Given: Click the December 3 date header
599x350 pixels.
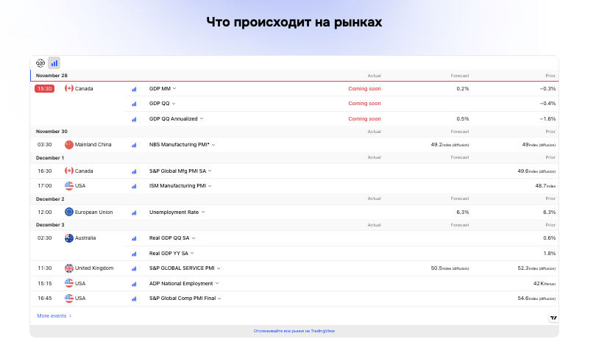Looking at the screenshot, I should click(x=50, y=225).
